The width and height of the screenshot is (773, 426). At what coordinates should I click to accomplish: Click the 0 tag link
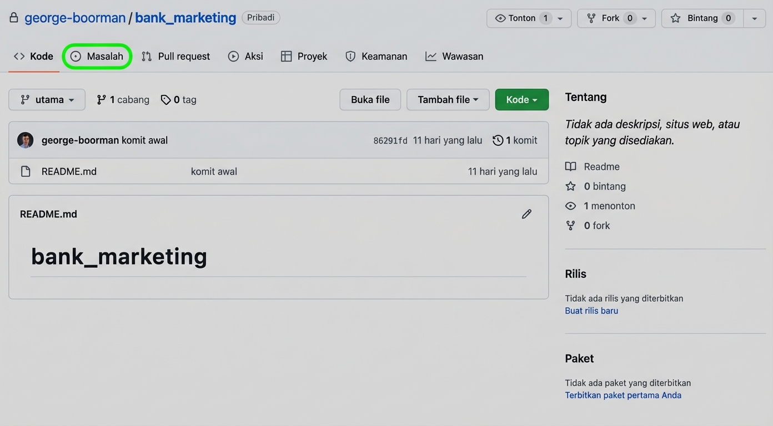pos(178,100)
